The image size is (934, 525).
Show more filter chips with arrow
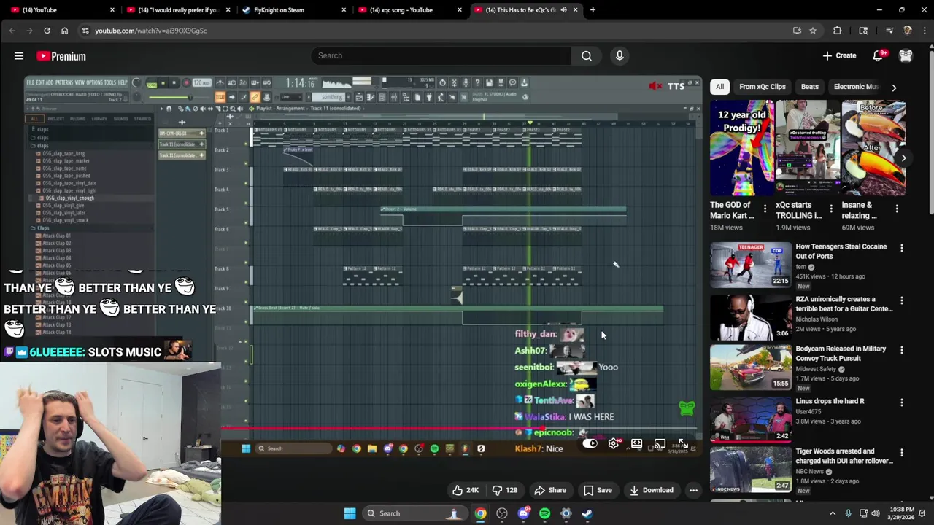pyautogui.click(x=894, y=87)
